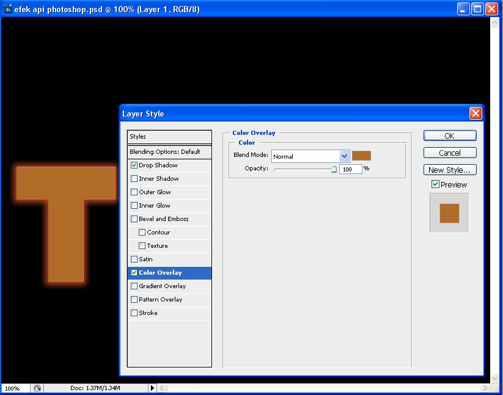Click the status bar preview icon beside zoom

(x=37, y=388)
